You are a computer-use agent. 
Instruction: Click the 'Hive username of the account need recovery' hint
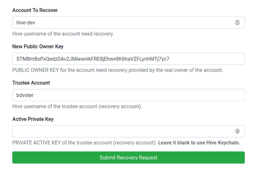point(63,34)
